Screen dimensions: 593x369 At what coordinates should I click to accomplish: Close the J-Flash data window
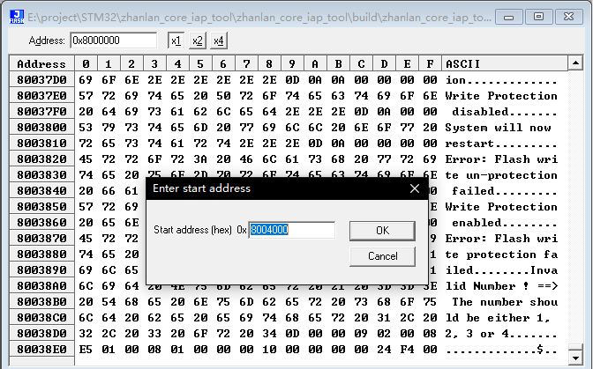coord(568,17)
